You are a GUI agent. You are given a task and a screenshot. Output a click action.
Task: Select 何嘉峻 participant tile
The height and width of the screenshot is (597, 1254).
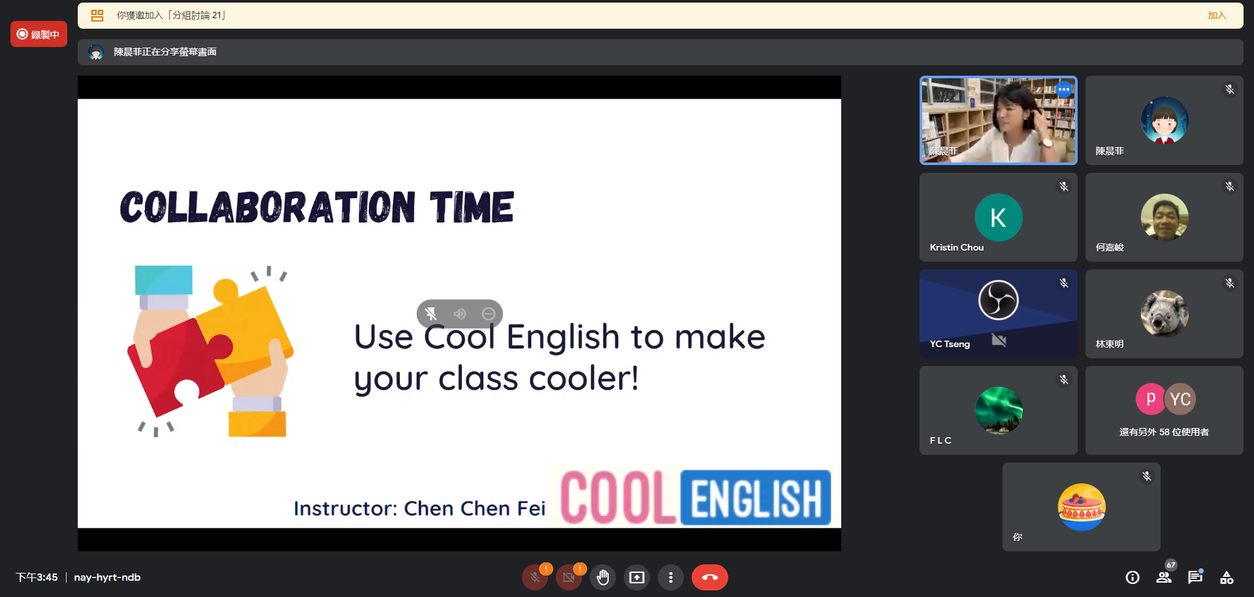coord(1164,217)
